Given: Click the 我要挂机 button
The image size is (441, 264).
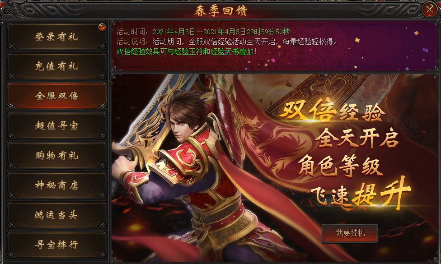Looking at the screenshot, I should point(350,233).
